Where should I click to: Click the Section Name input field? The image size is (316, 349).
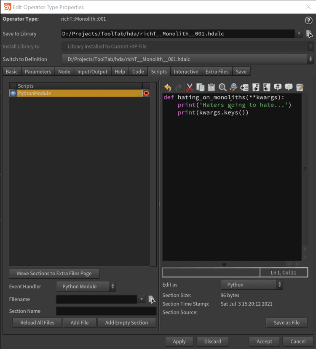pyautogui.click(x=106, y=312)
